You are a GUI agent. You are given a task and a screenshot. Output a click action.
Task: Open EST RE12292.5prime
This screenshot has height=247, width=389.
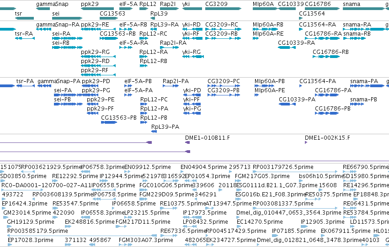(x=75, y=177)
